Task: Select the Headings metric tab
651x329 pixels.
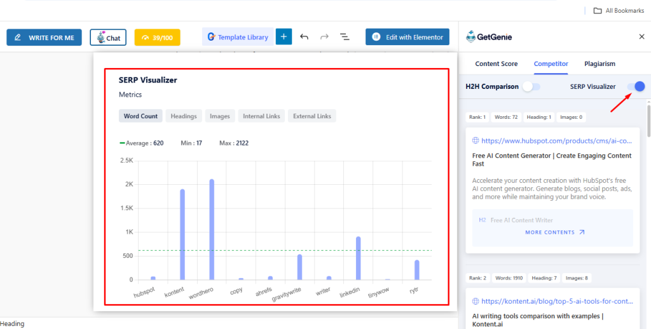Action: [184, 116]
